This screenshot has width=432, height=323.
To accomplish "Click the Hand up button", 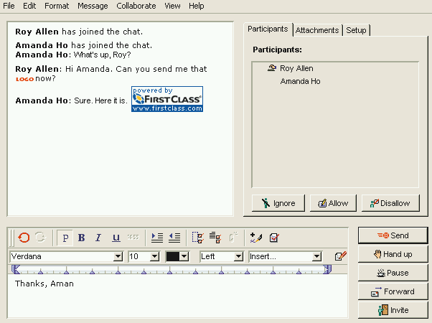I will coord(393,254).
